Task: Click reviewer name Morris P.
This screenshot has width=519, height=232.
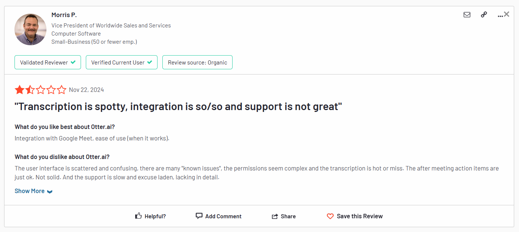Action: tap(64, 15)
